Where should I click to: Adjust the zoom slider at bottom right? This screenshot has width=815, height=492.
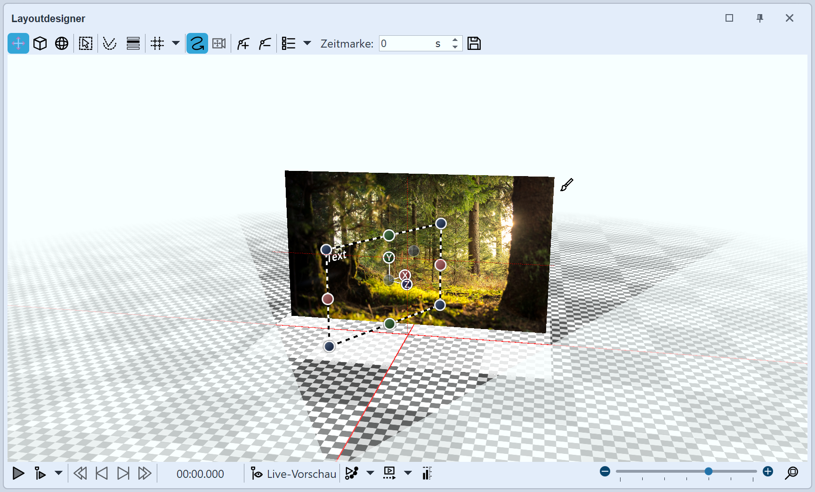point(708,471)
